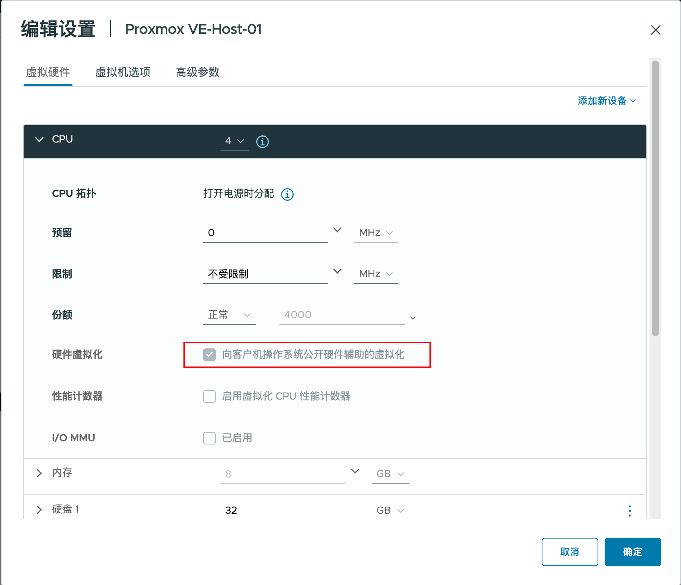Click the 取消 button
The width and height of the screenshot is (681, 585).
point(570,552)
